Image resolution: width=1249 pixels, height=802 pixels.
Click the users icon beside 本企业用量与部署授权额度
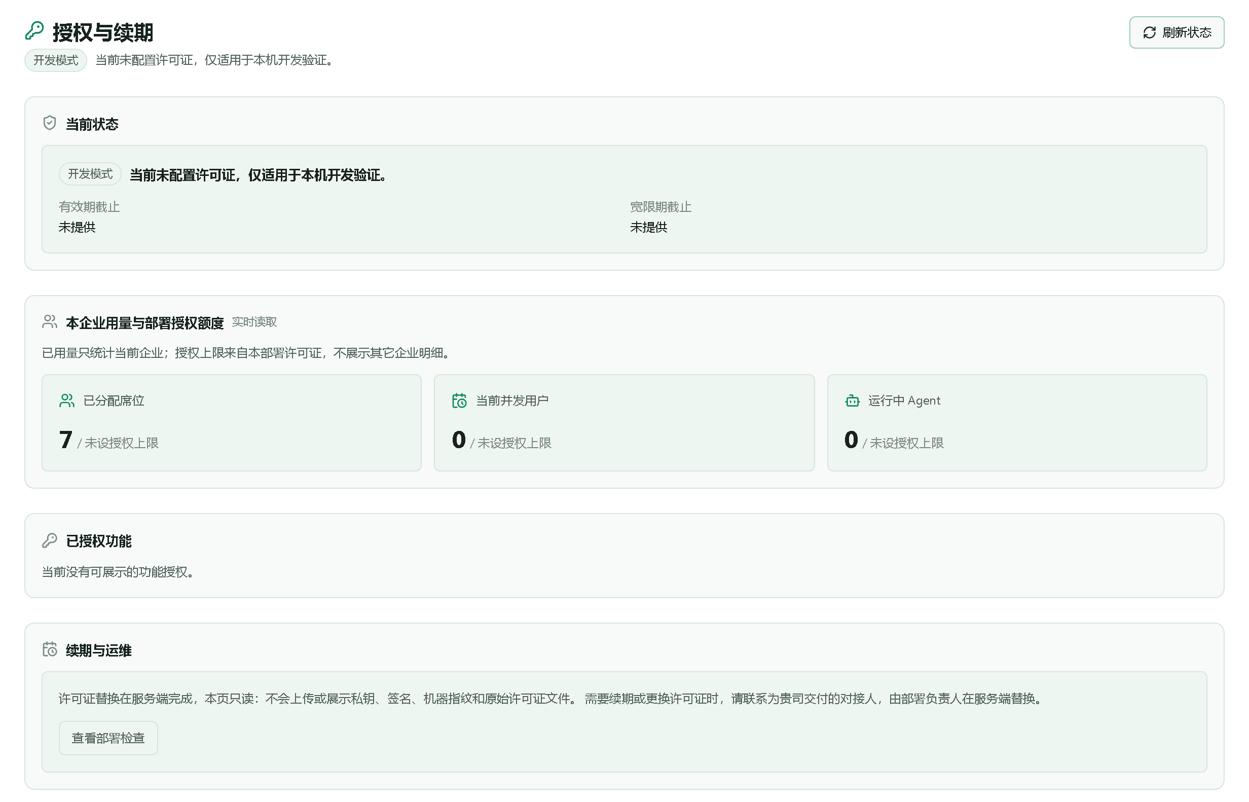[50, 321]
